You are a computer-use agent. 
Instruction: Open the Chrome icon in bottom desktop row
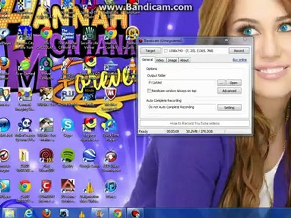point(25,186)
